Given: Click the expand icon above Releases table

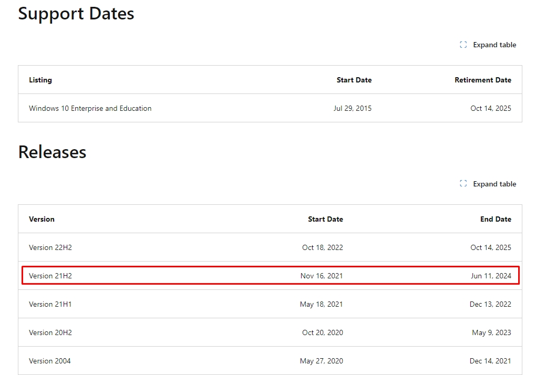Looking at the screenshot, I should [463, 184].
